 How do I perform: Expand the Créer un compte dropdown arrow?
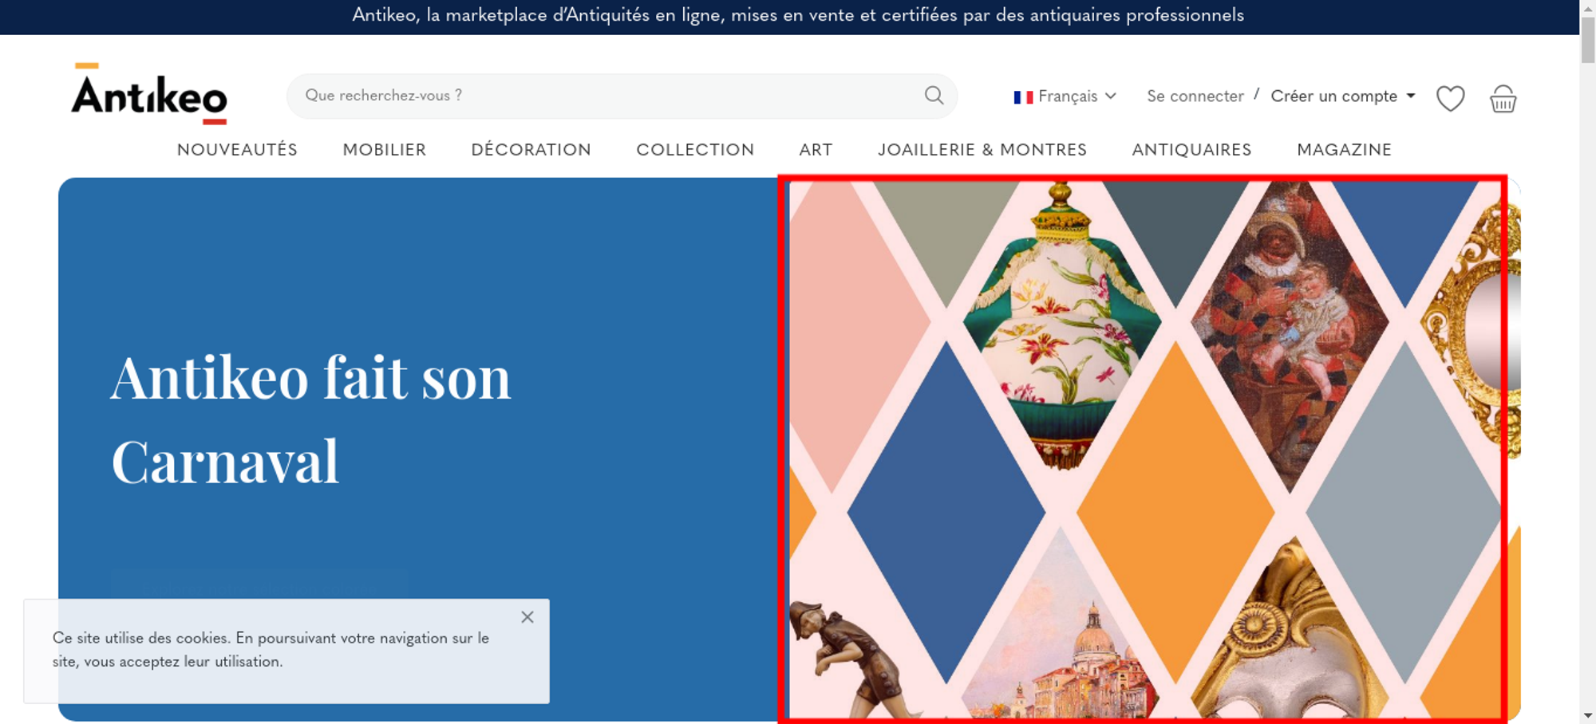(1411, 96)
